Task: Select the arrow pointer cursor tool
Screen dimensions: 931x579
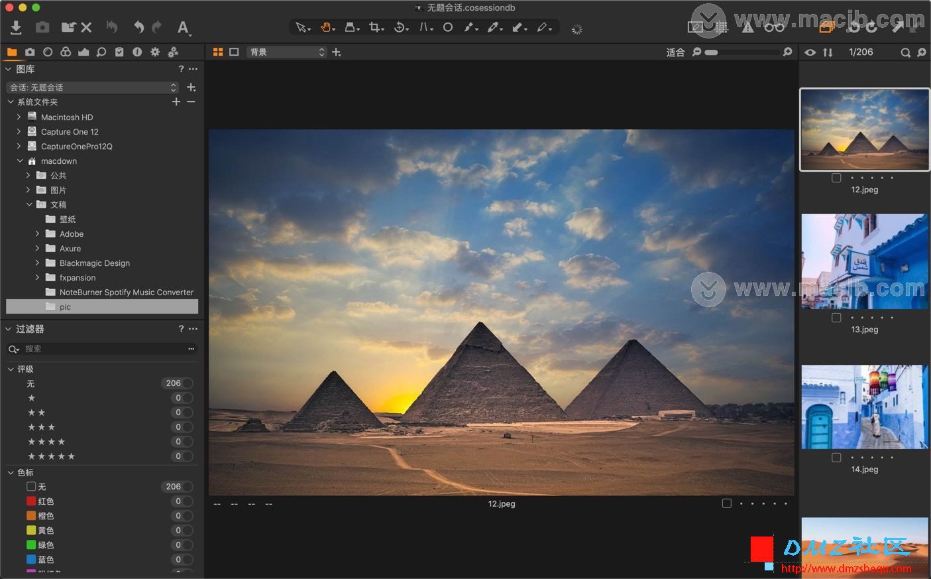Action: pyautogui.click(x=303, y=27)
